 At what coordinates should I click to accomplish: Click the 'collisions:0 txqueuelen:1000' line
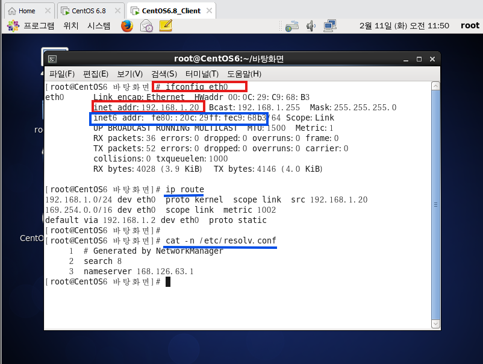(x=160, y=158)
